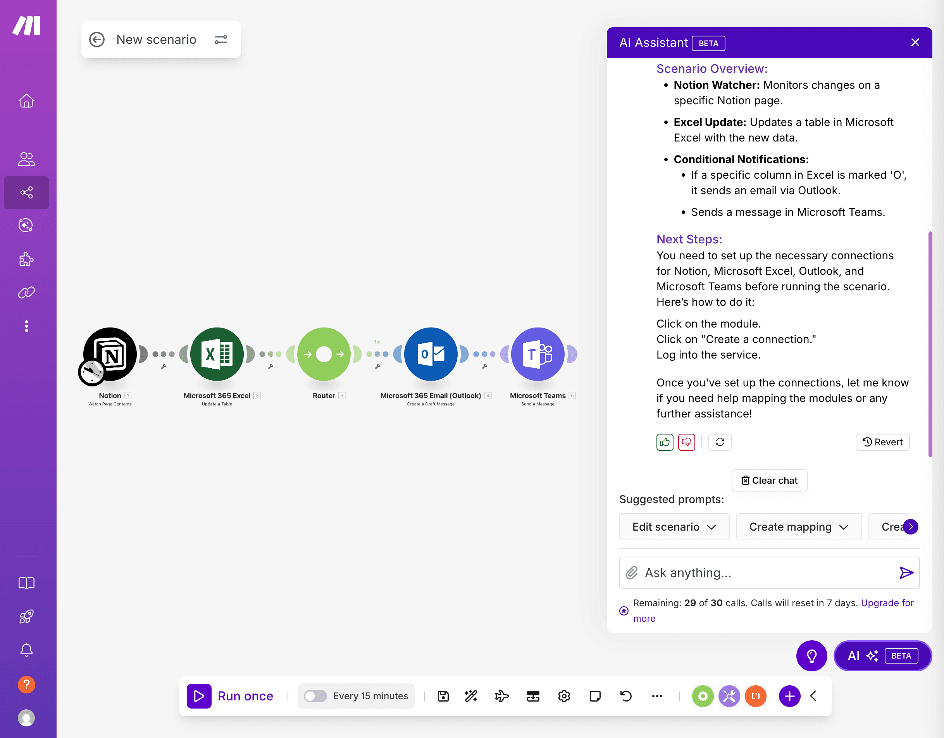Click the New scenario title text
This screenshot has width=944, height=738.
pyautogui.click(x=157, y=40)
